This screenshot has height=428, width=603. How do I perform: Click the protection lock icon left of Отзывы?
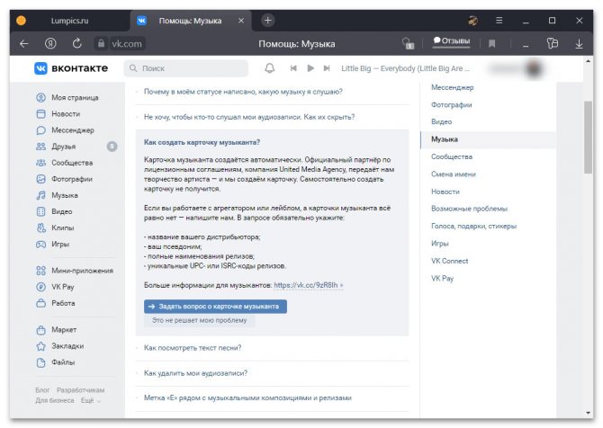[x=408, y=44]
